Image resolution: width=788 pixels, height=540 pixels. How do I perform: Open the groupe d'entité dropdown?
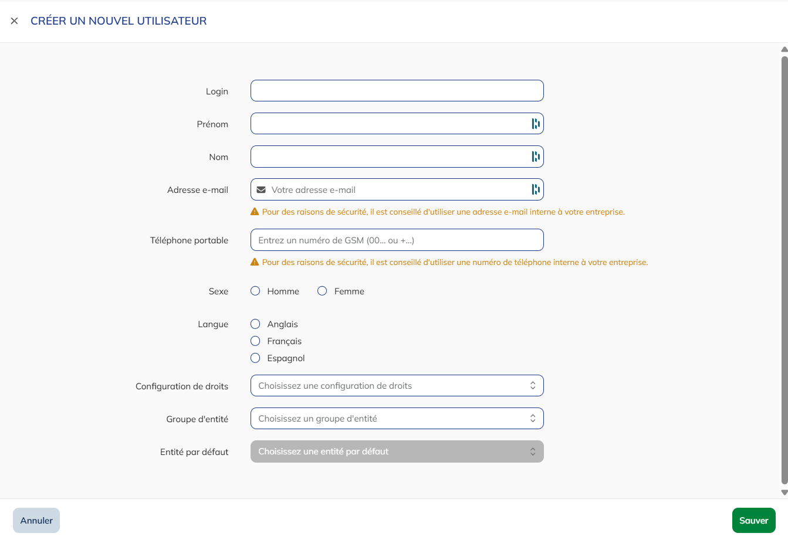[397, 418]
